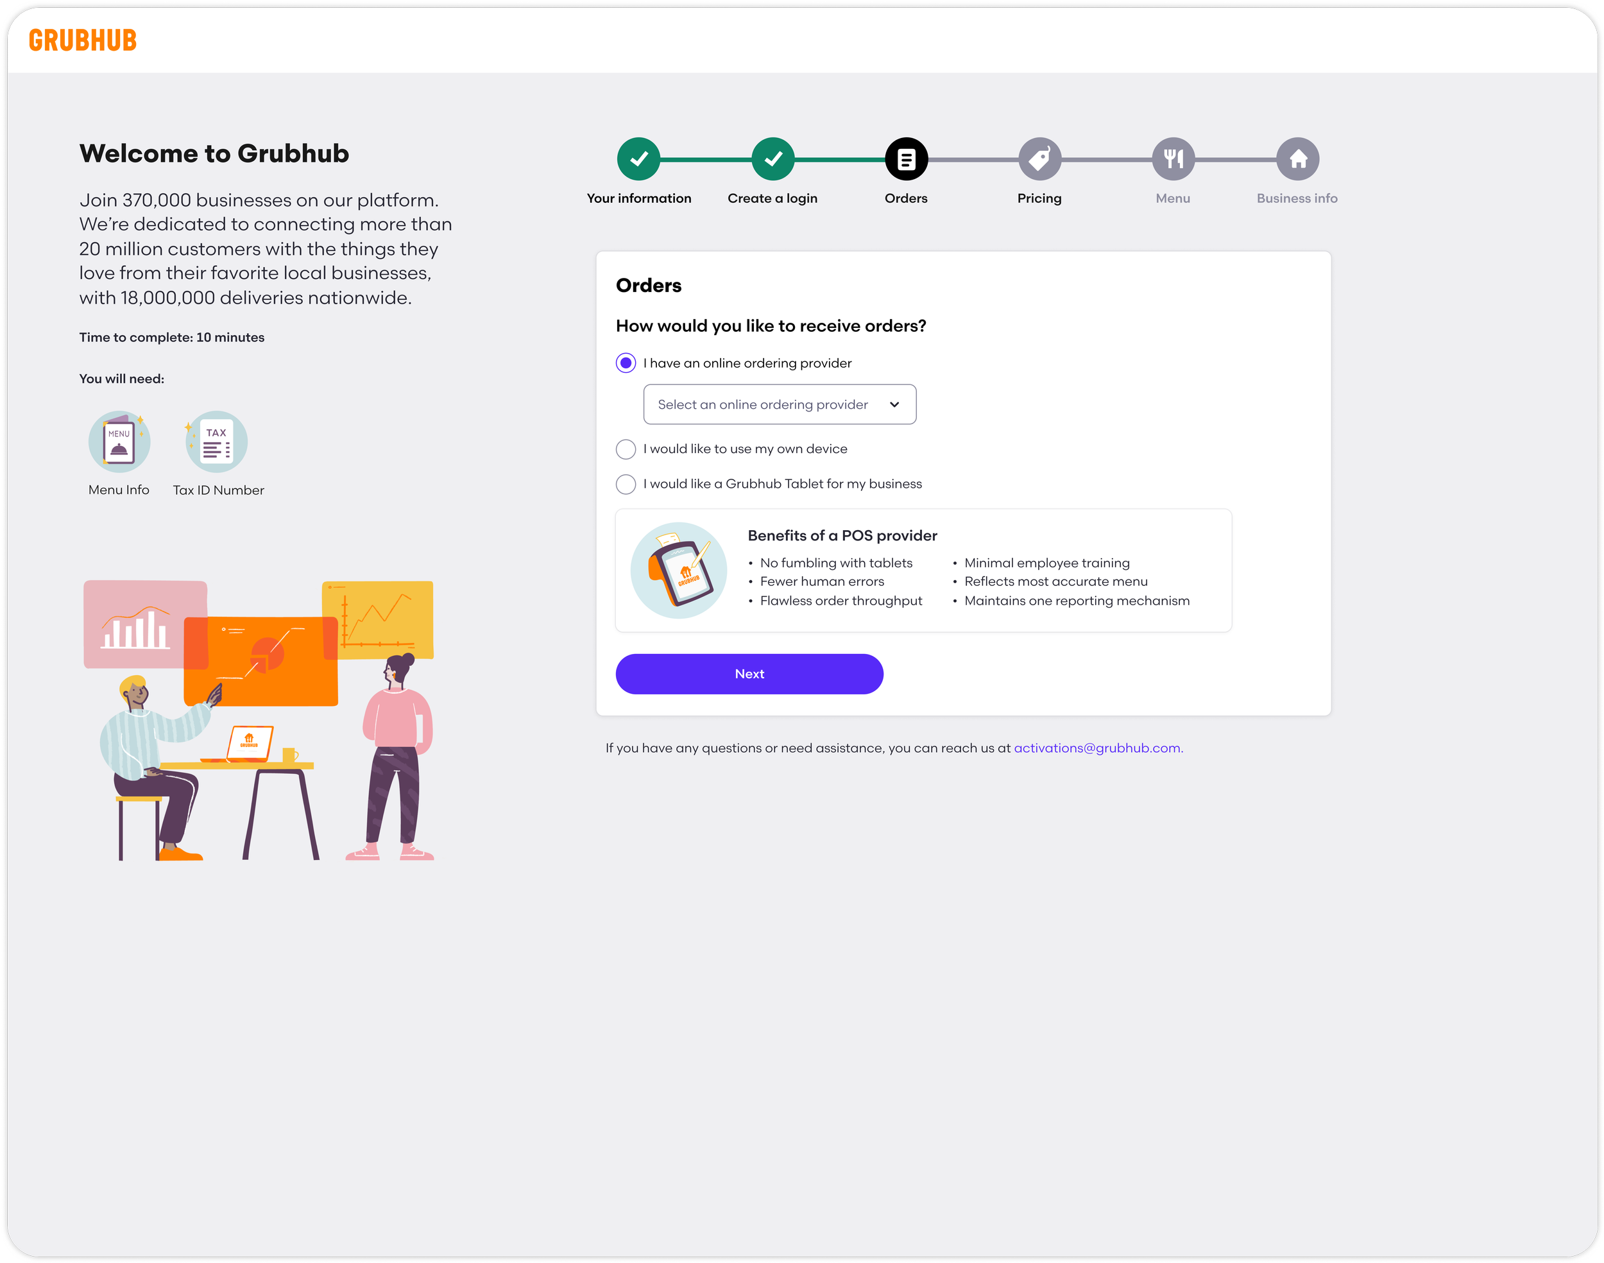This screenshot has height=1263, width=1604.
Task: Select "I have an online ordering provider" radio
Action: click(626, 363)
